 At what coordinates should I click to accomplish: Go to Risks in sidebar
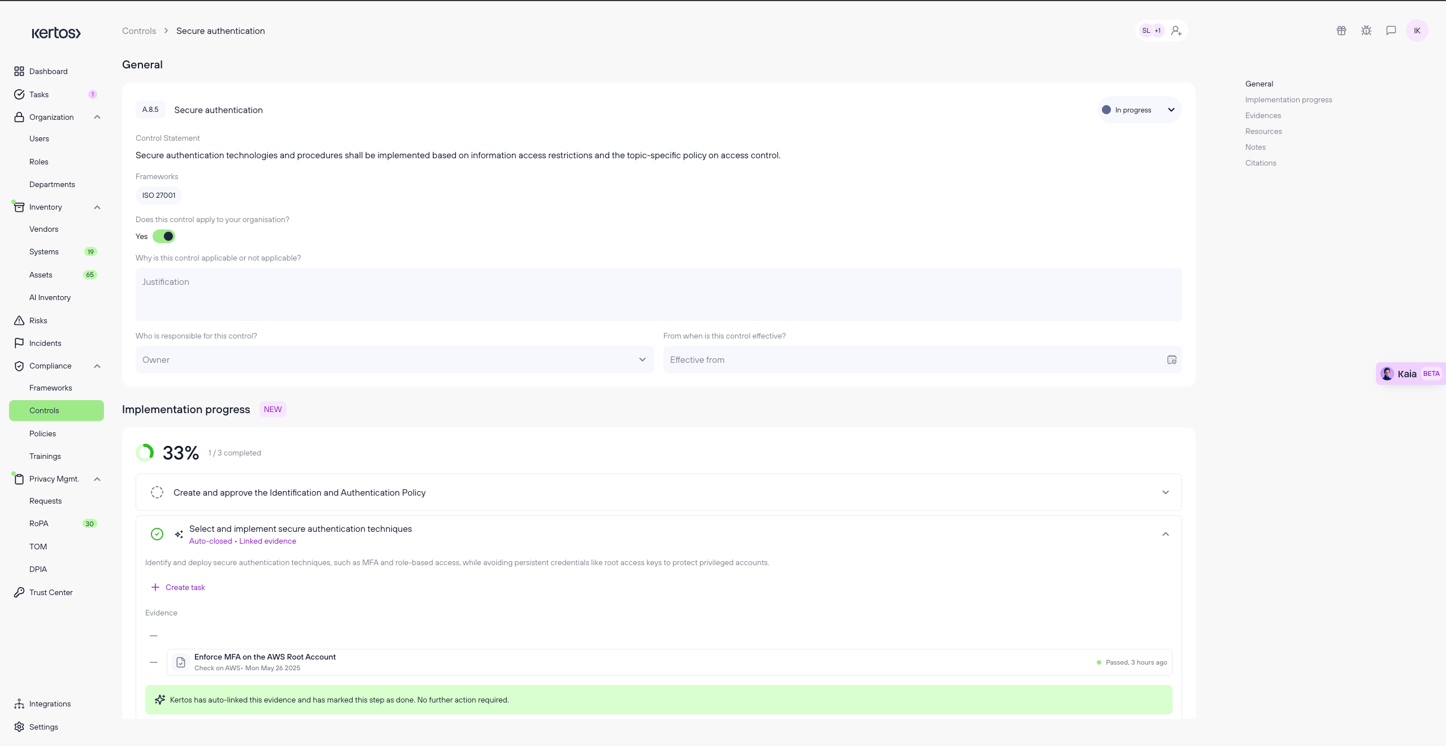(x=38, y=320)
